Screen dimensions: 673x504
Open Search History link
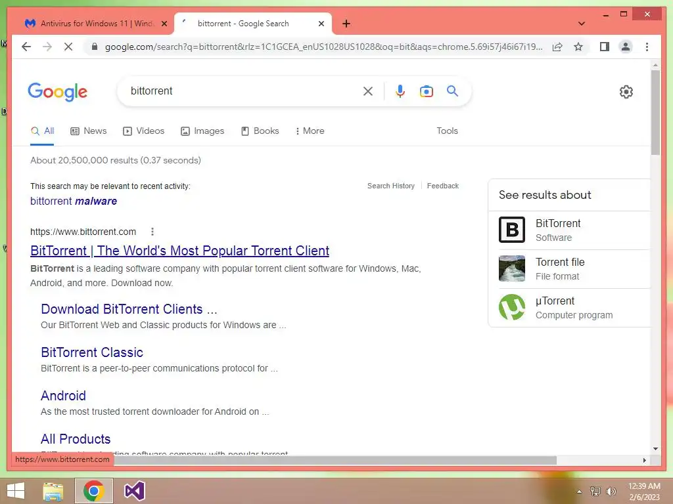[x=390, y=186]
